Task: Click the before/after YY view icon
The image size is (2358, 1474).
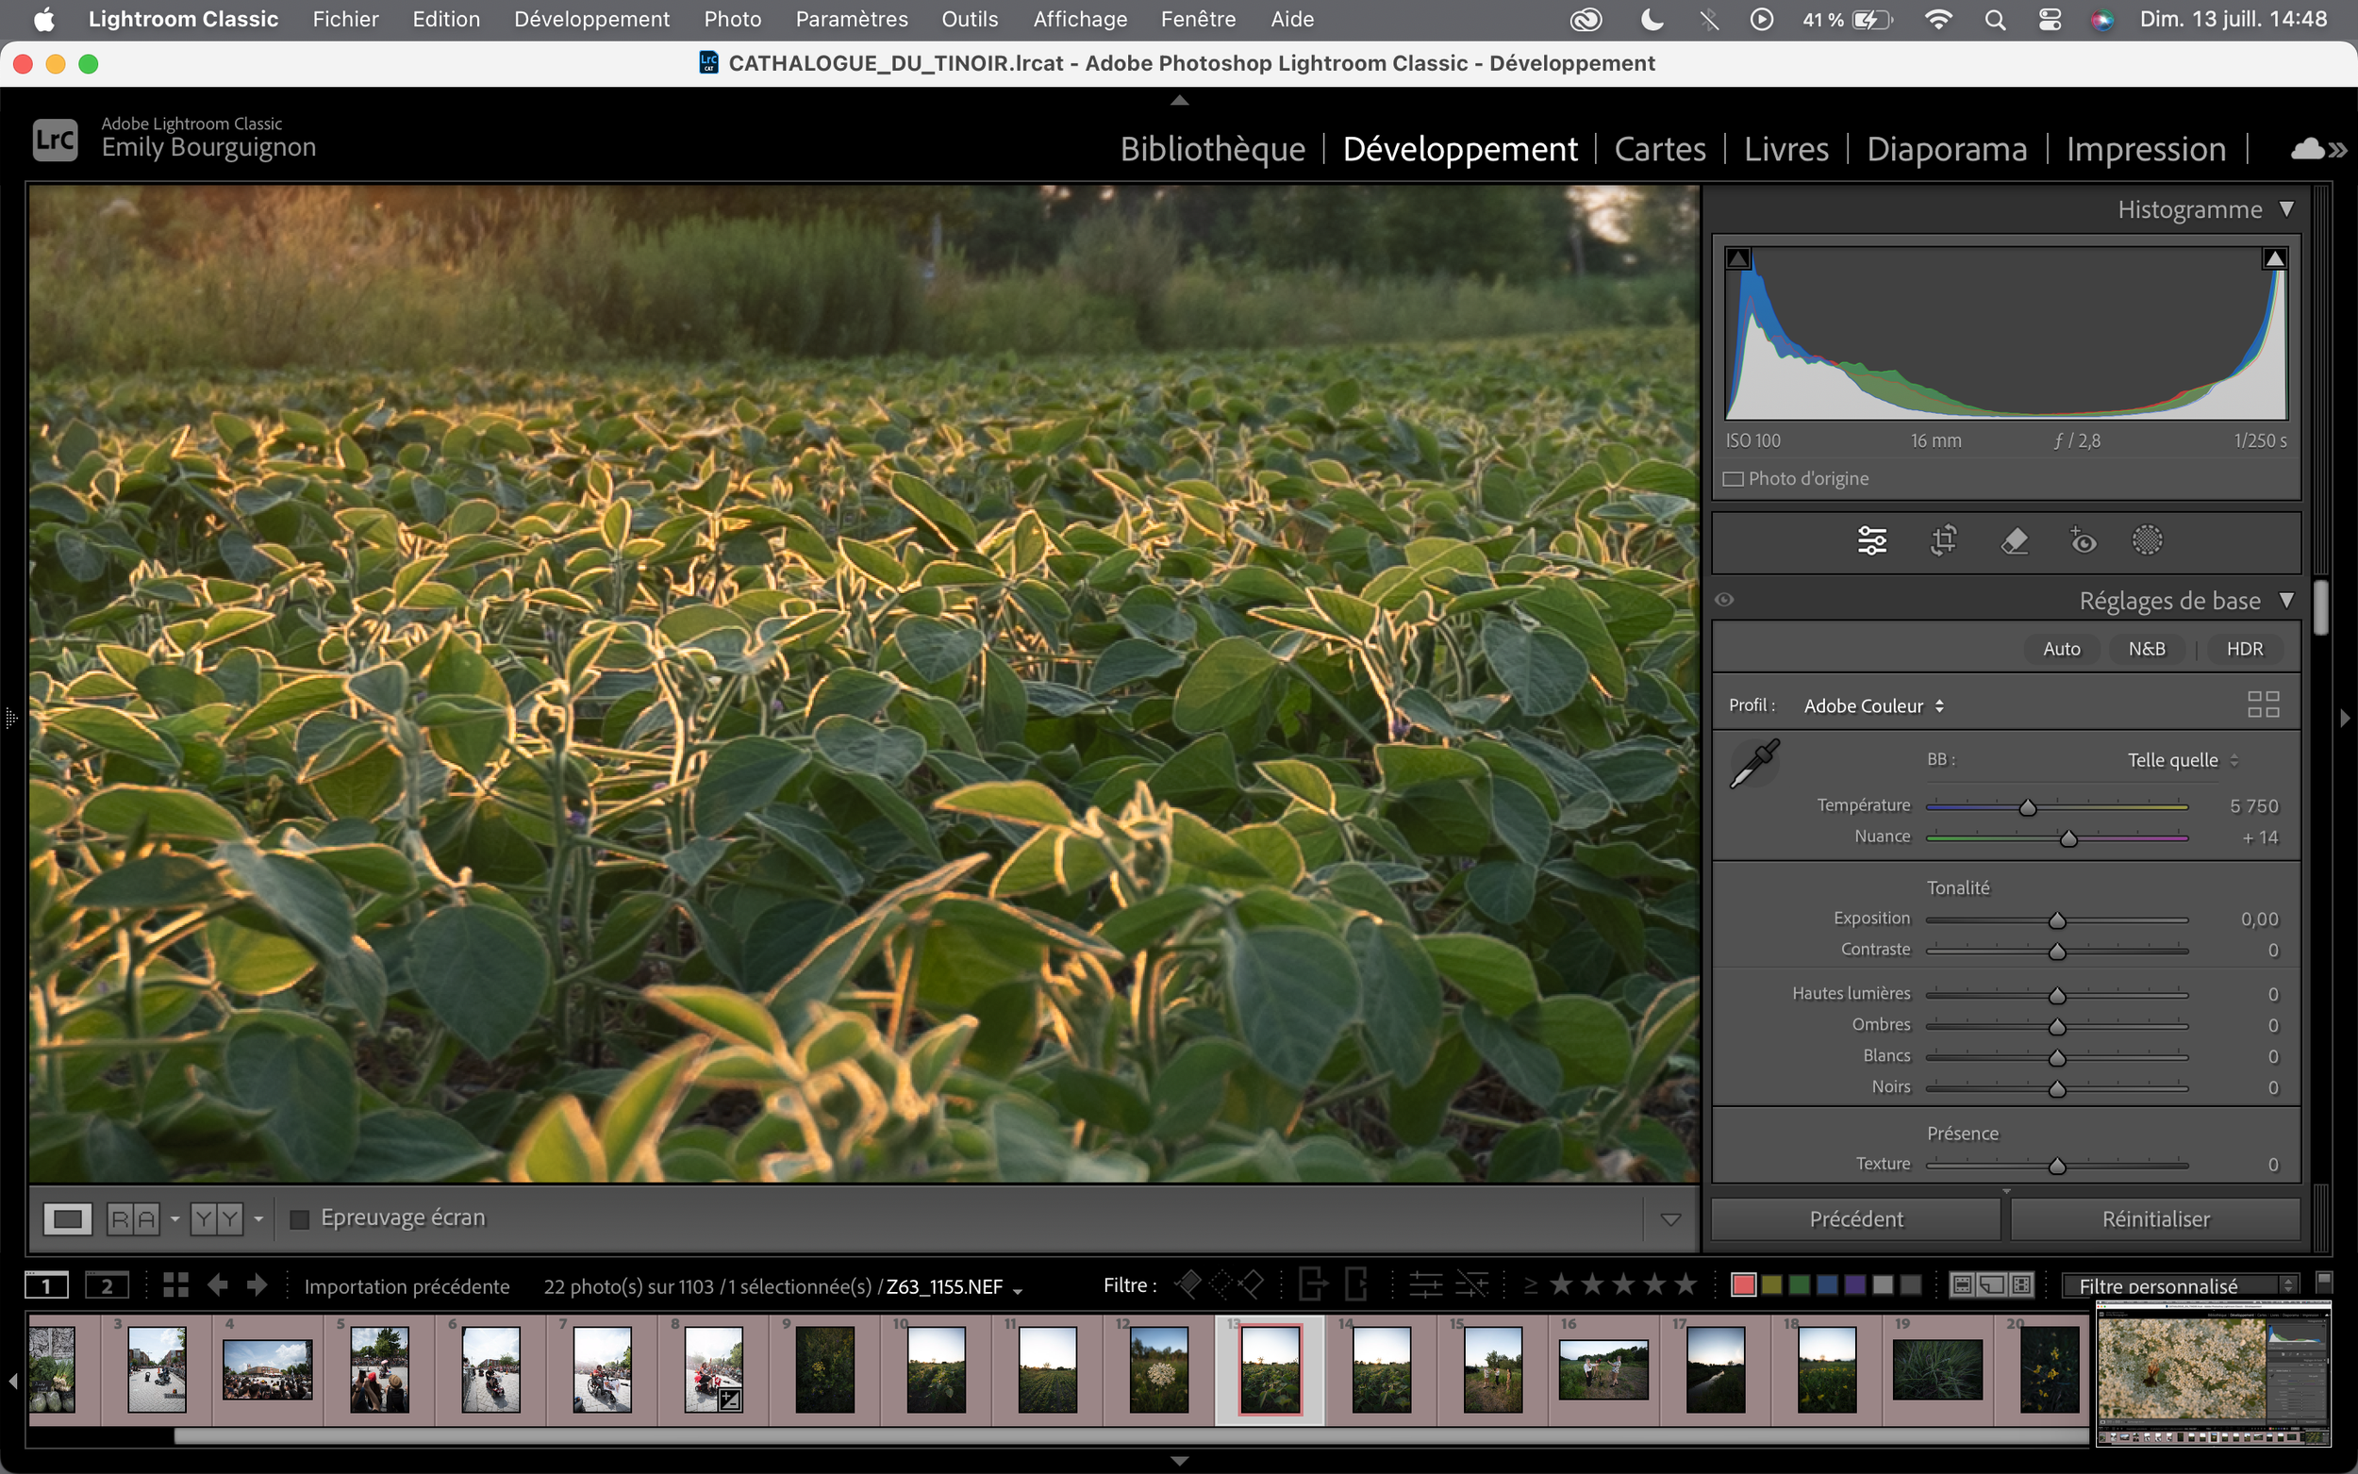Action: point(216,1218)
